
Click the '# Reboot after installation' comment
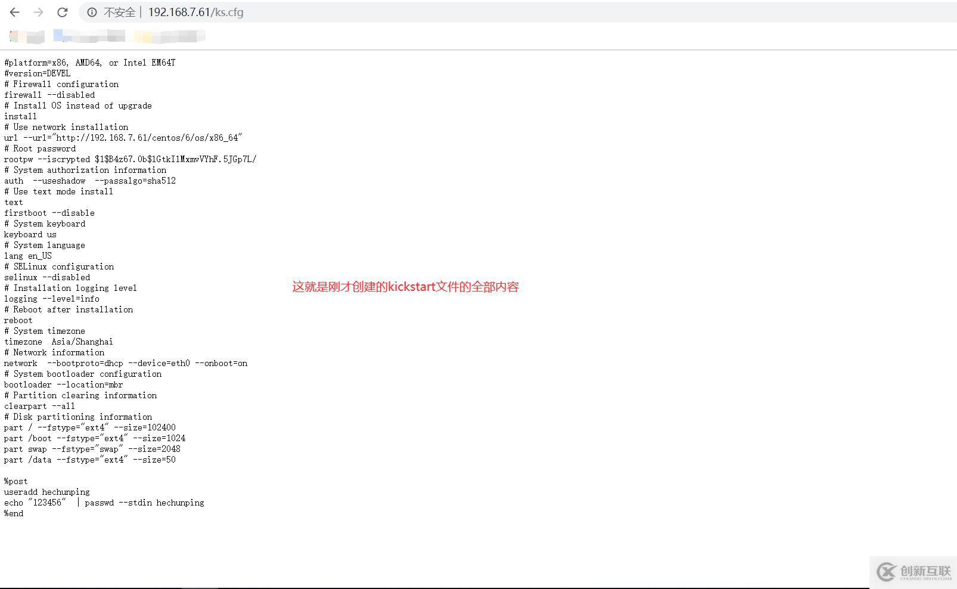click(x=69, y=309)
